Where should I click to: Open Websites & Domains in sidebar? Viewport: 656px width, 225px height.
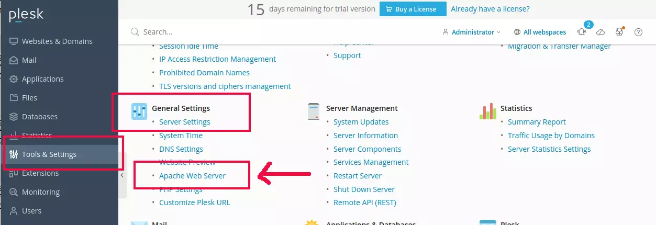click(57, 41)
